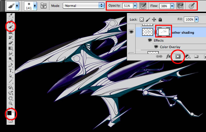Select the Dodge tool
The image size is (206, 132).
coord(11,59)
